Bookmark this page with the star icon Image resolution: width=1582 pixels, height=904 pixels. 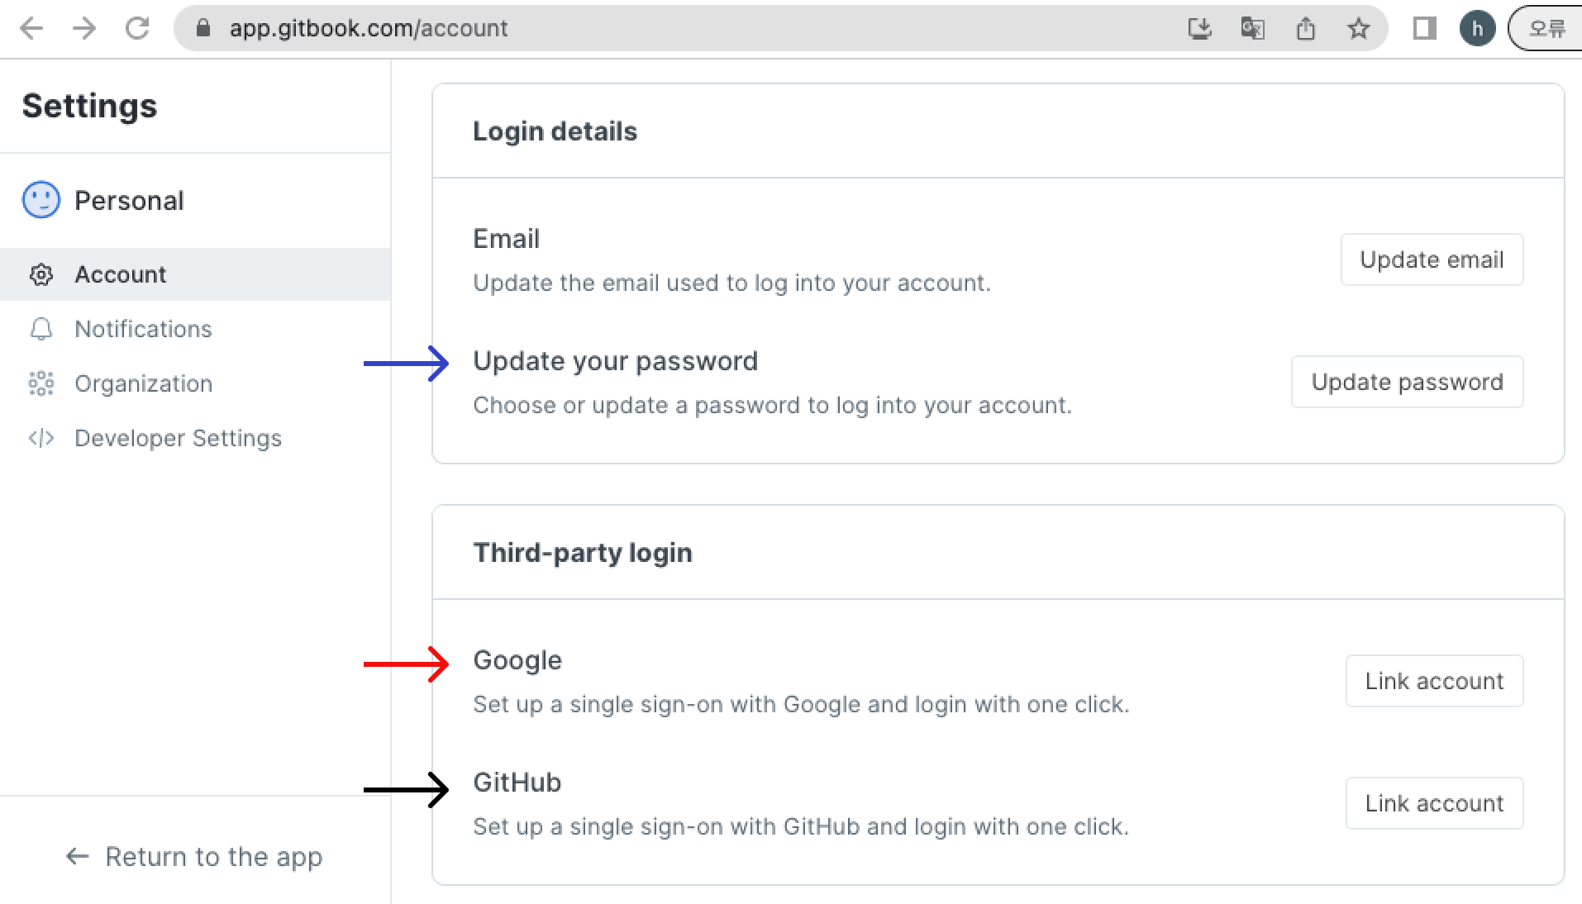1358,29
